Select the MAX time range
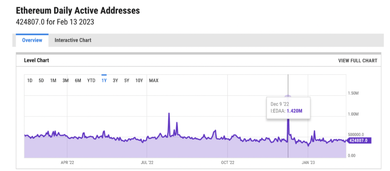 [154, 81]
